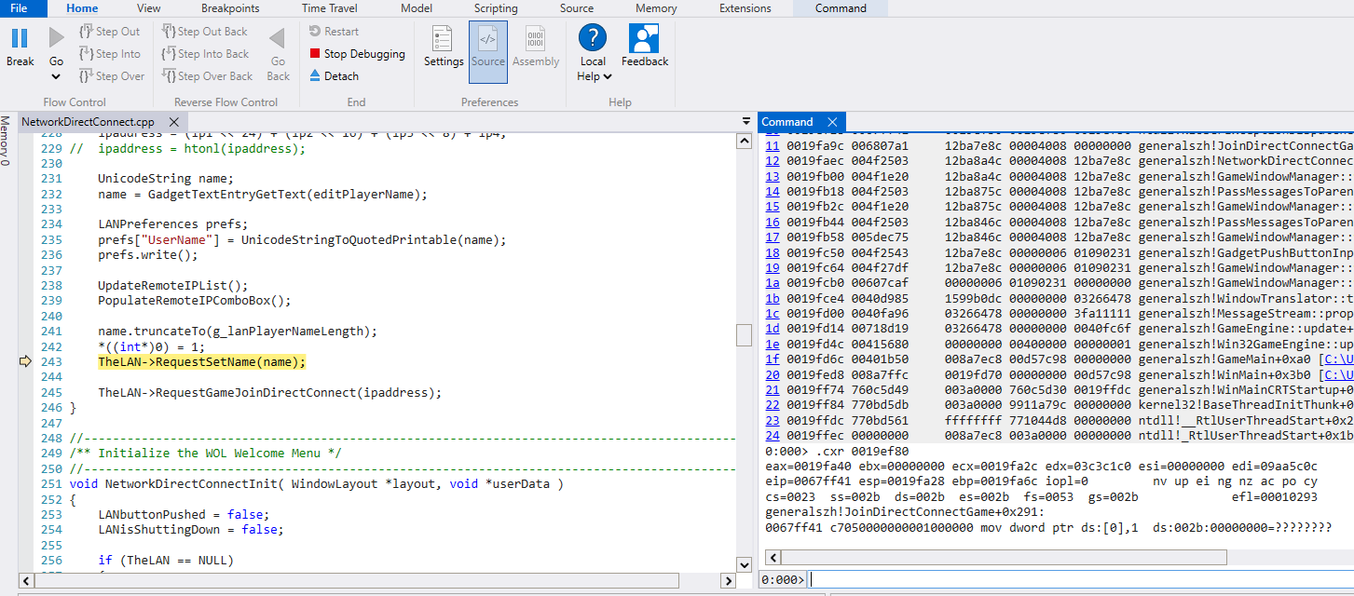Click stack frame link 22
This screenshot has height=596, width=1354.
[773, 405]
